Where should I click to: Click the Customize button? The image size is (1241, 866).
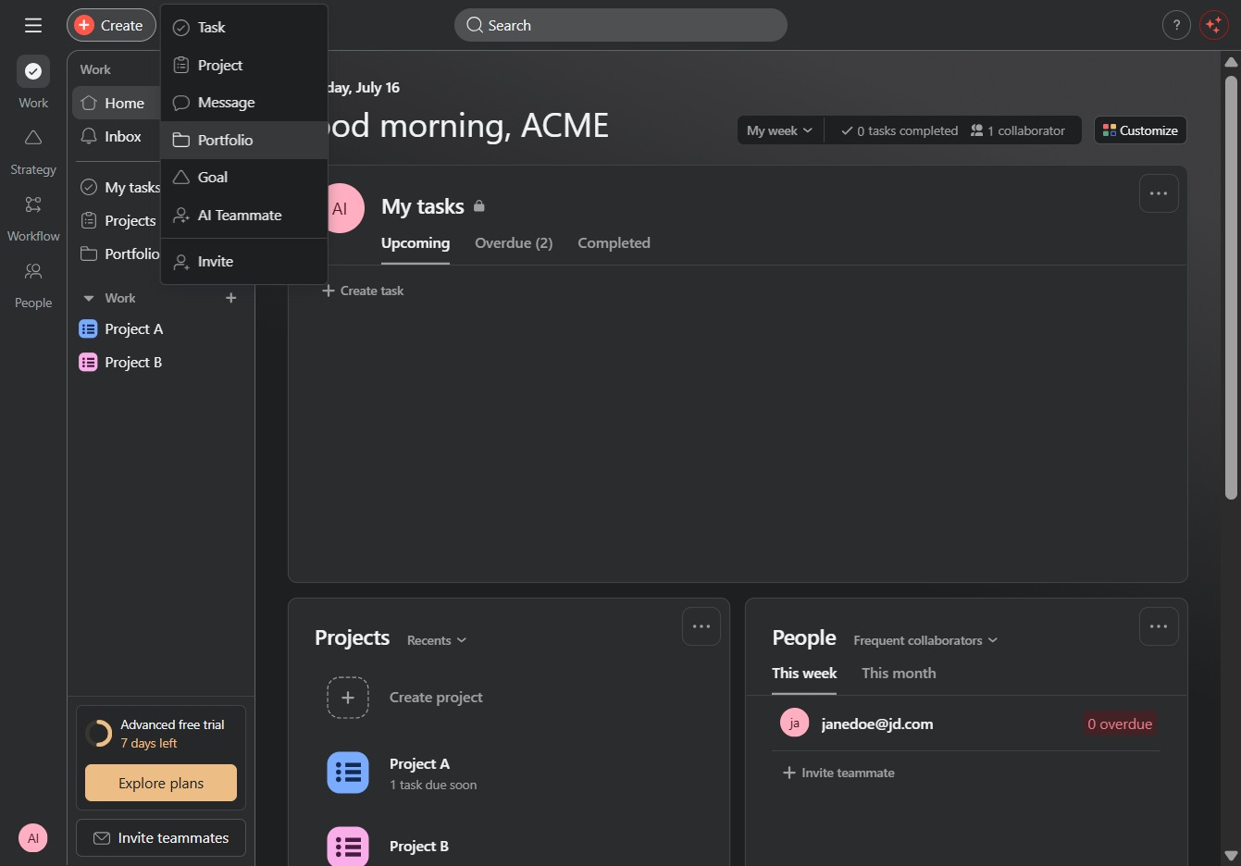click(x=1140, y=130)
